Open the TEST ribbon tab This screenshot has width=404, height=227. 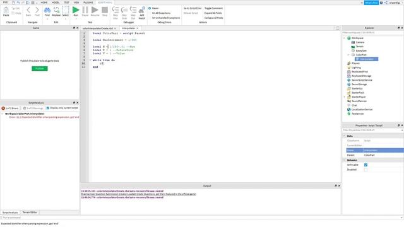[66, 3]
